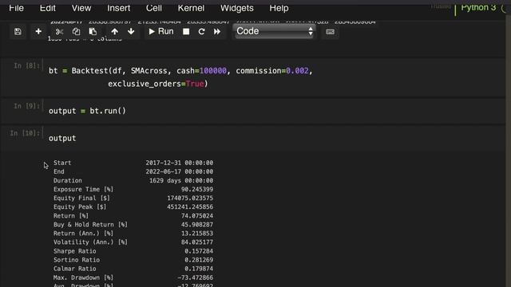Click the Start date 2017-12-31
Image resolution: width=511 pixels, height=287 pixels.
coord(179,163)
